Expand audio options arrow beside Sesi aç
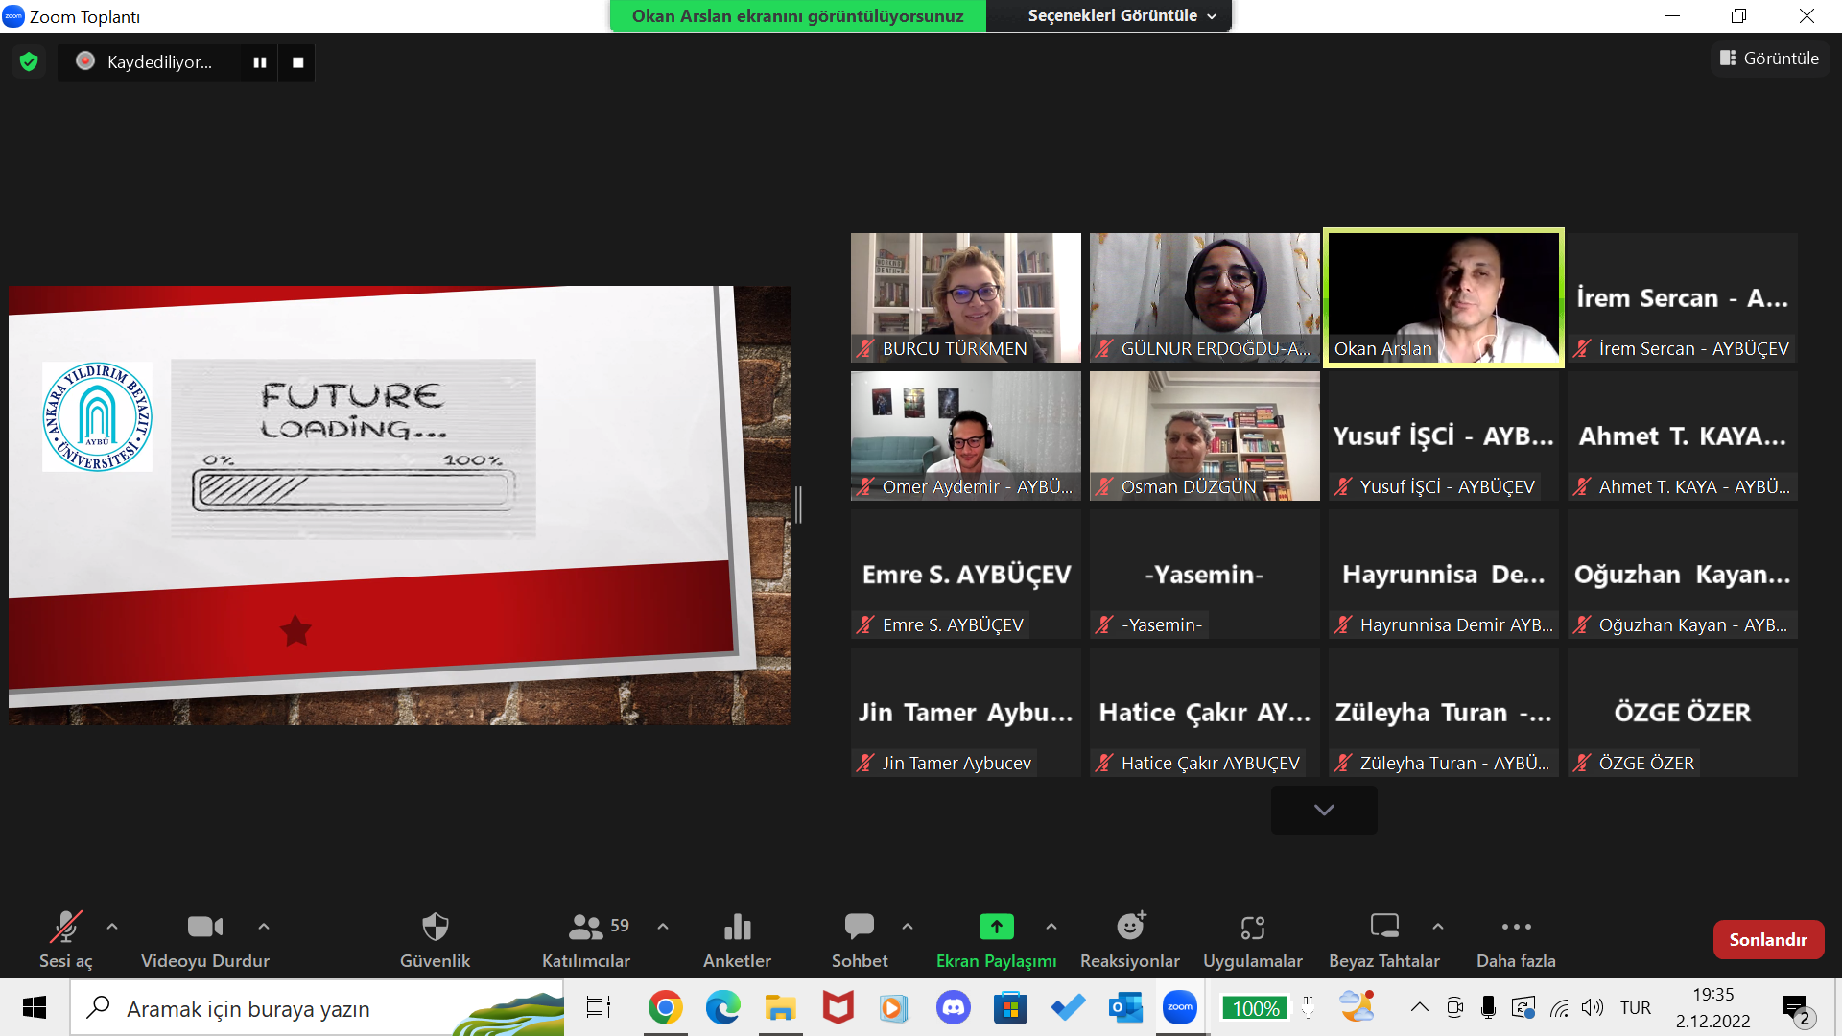This screenshot has height=1036, width=1842. click(x=112, y=927)
